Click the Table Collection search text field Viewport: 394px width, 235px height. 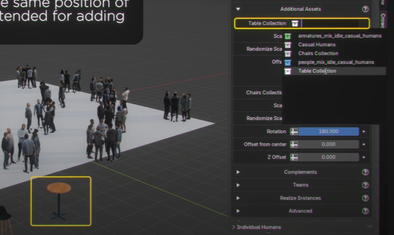point(333,23)
